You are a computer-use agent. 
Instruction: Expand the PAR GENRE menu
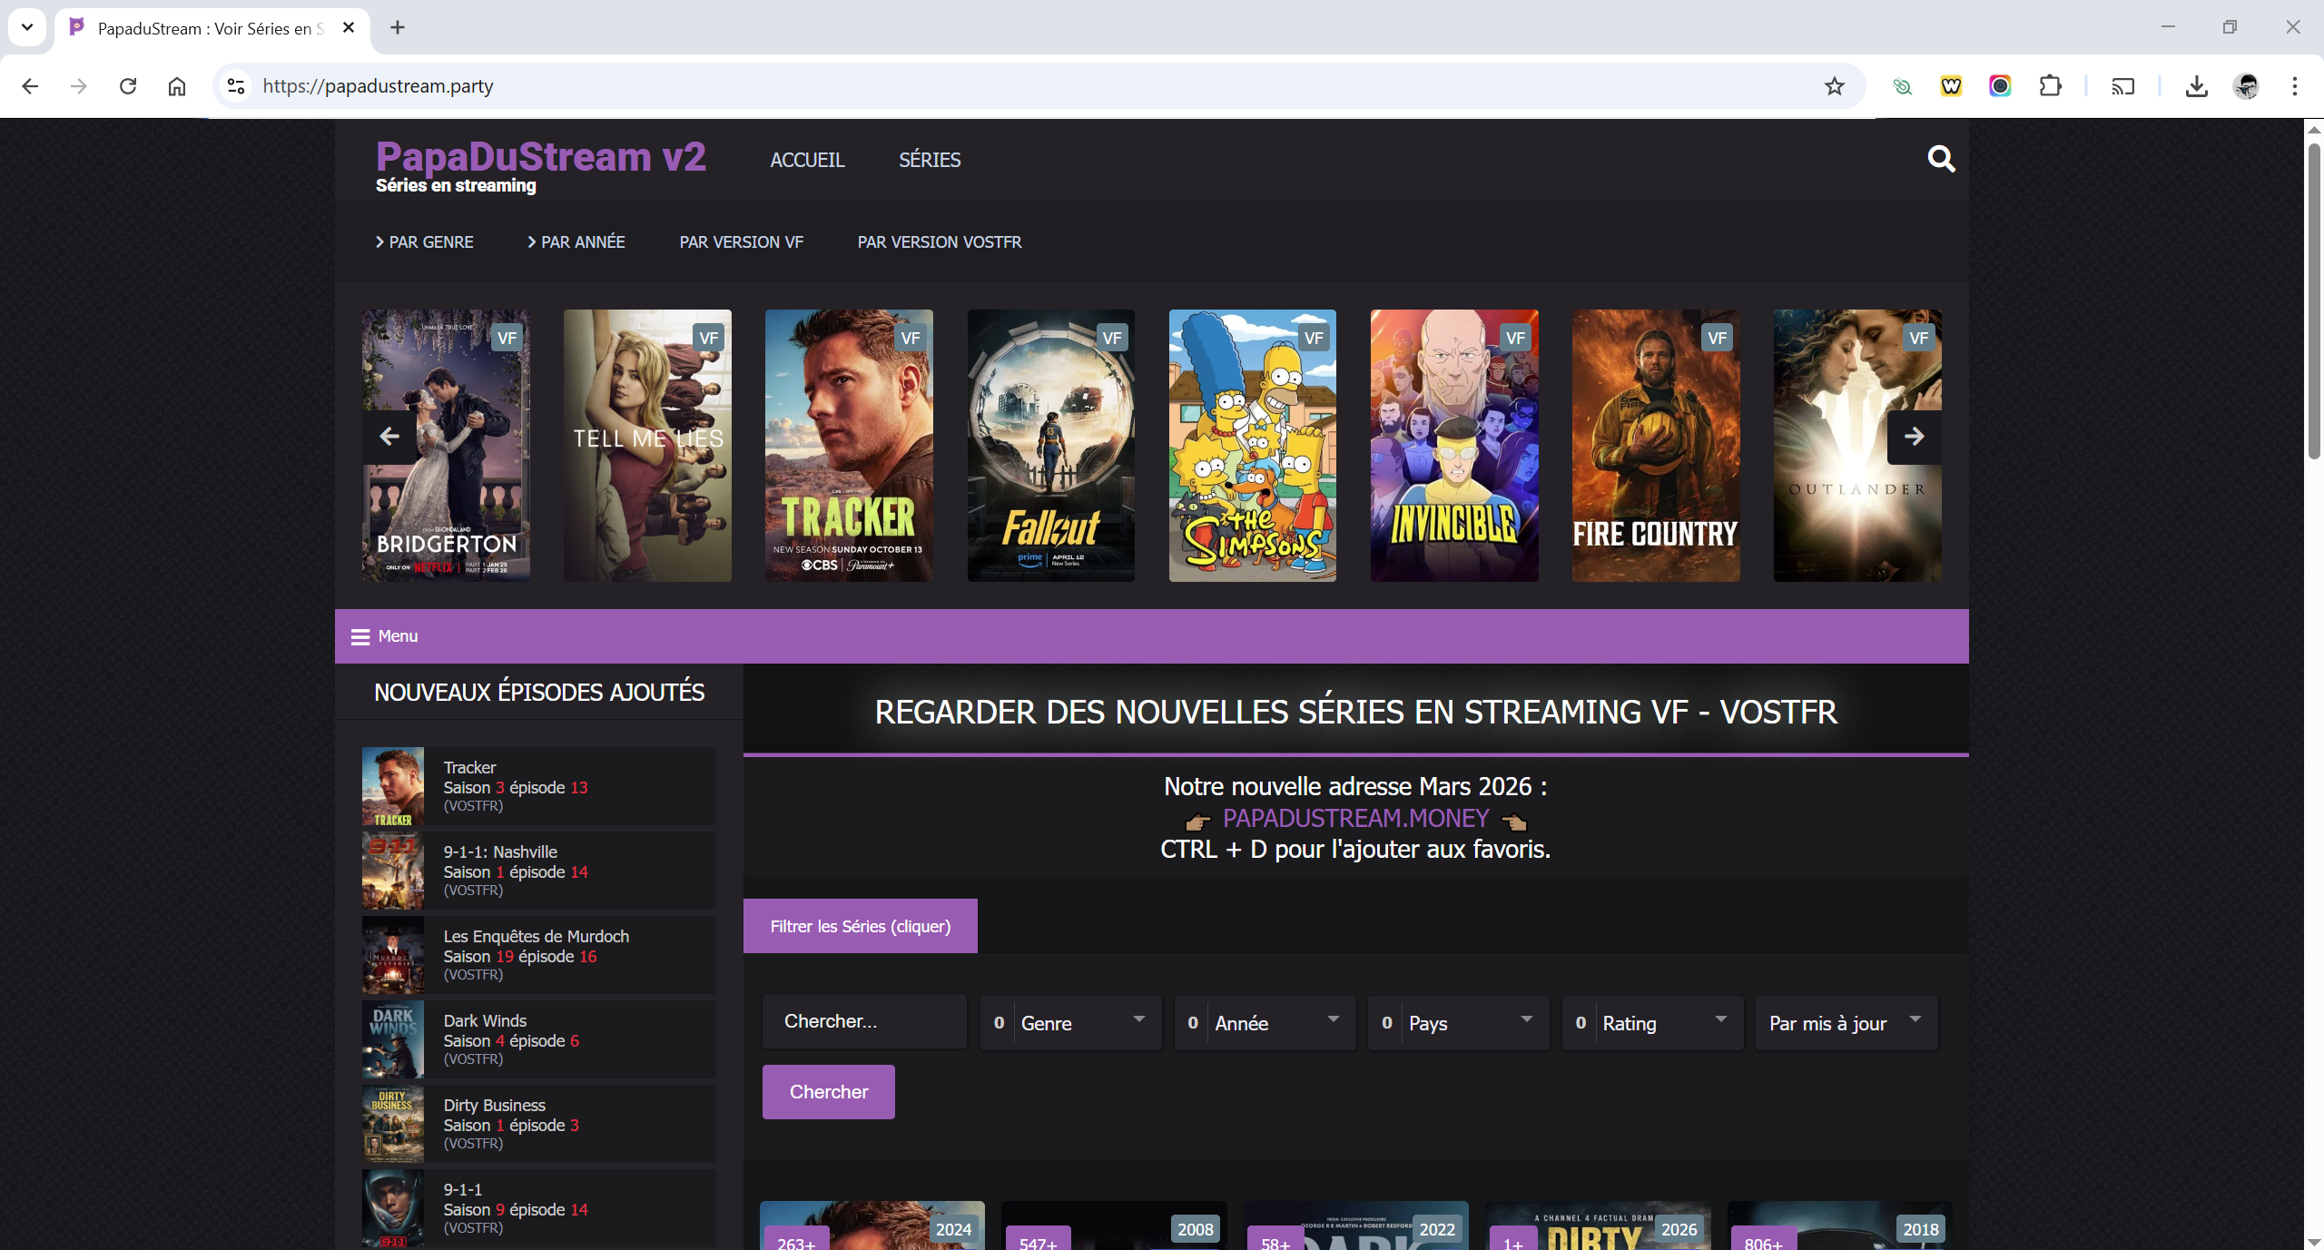click(x=425, y=242)
